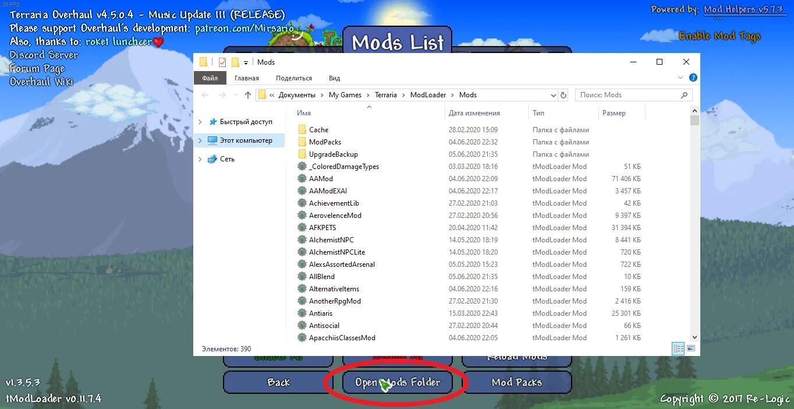Select the AnotherRpgMod file name
Screen dimensions: 794x409
(335, 301)
